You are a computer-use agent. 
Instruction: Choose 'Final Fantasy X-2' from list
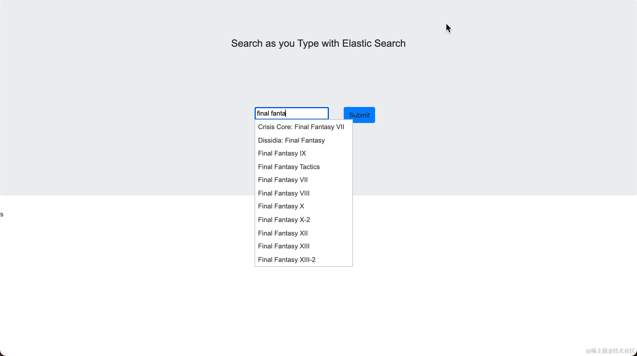(x=284, y=220)
